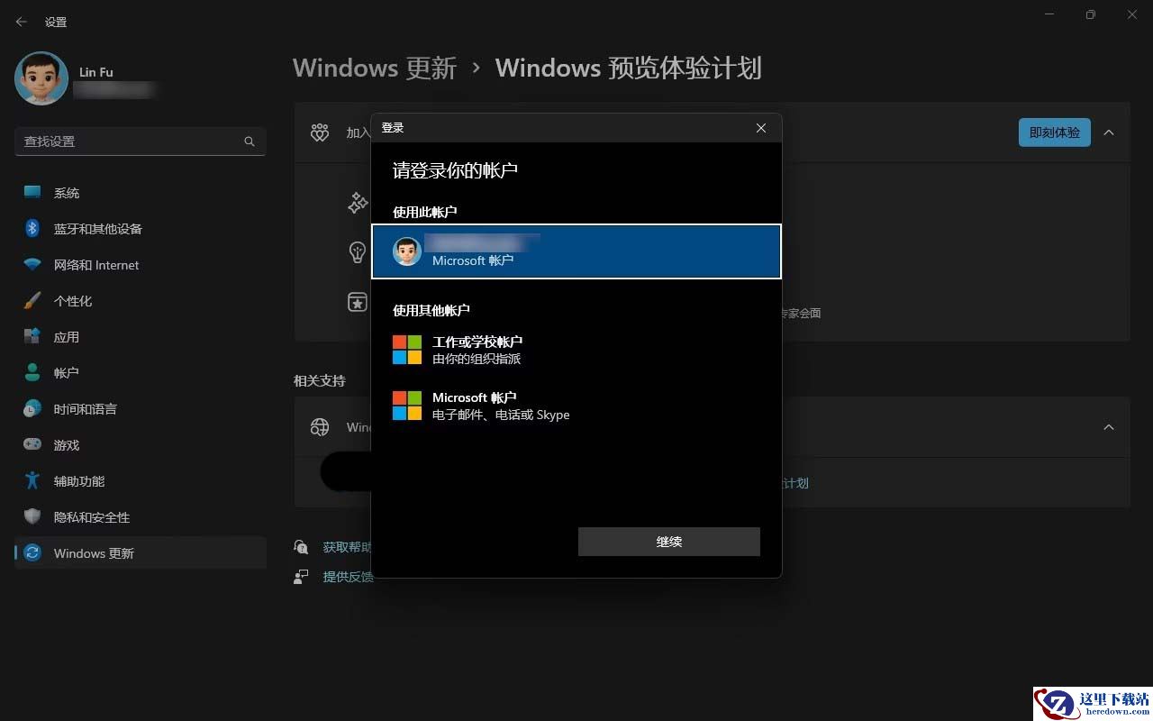Image resolution: width=1153 pixels, height=721 pixels.
Task: Click the lightbulb icon left of the dialog
Action: pyautogui.click(x=358, y=251)
